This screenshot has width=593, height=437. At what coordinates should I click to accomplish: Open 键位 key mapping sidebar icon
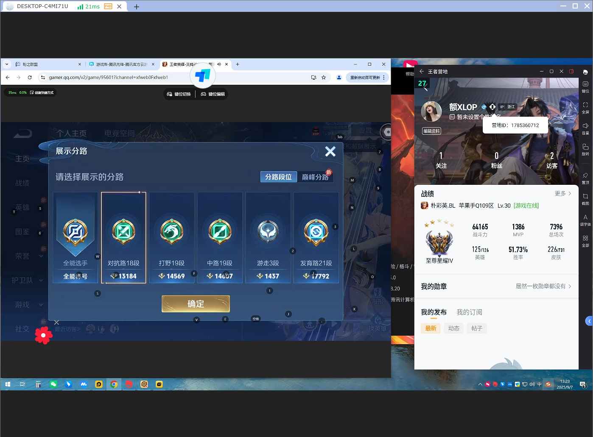(x=585, y=87)
